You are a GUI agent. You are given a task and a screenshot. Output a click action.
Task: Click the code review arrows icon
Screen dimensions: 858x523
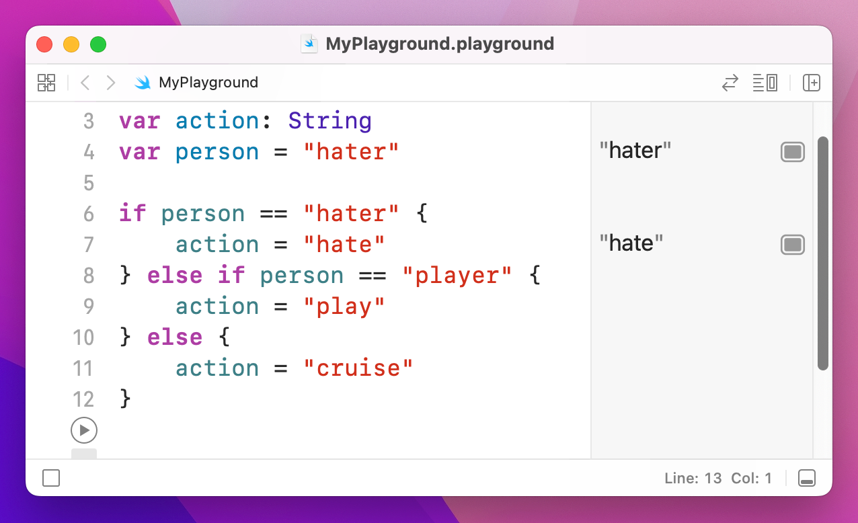point(730,83)
